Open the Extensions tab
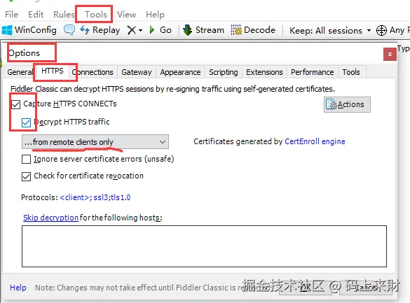 pos(264,72)
